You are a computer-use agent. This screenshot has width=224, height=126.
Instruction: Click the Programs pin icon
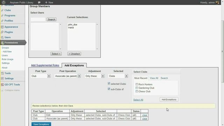tap(2, 15)
